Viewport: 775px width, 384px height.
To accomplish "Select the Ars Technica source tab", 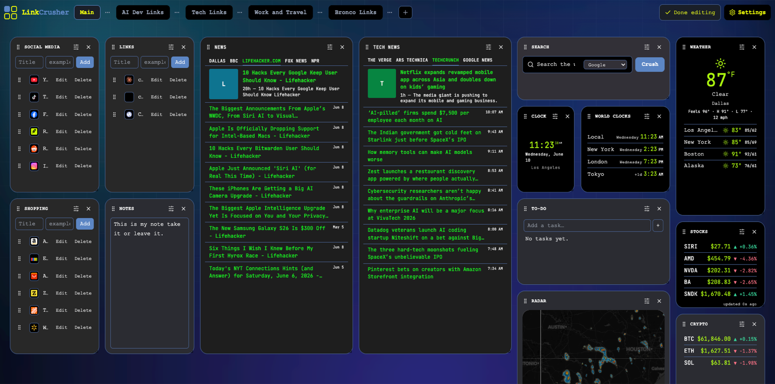I will (x=412, y=60).
